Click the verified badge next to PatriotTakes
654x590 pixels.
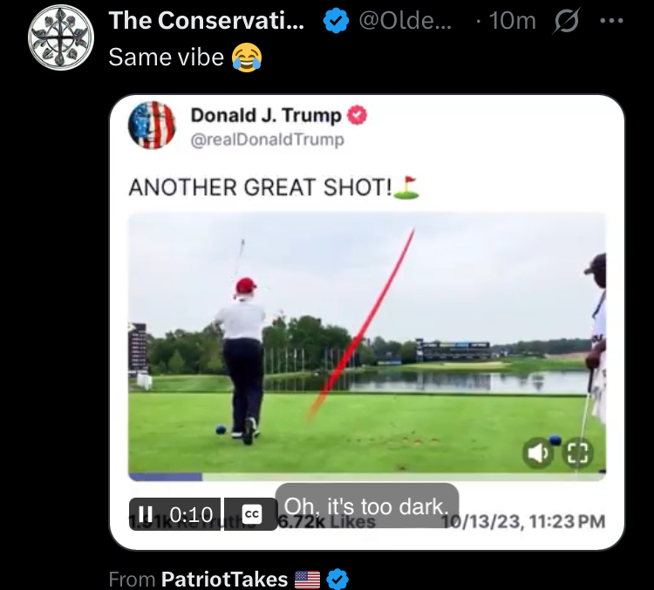(339, 579)
